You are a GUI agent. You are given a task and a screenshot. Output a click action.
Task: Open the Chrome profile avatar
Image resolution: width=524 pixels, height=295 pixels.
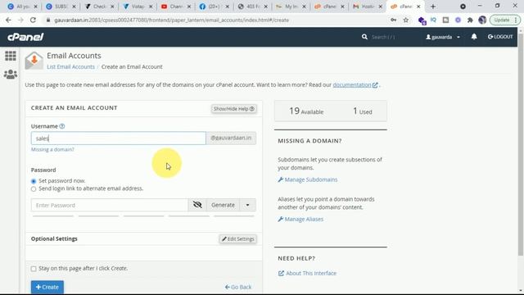tap(482, 20)
